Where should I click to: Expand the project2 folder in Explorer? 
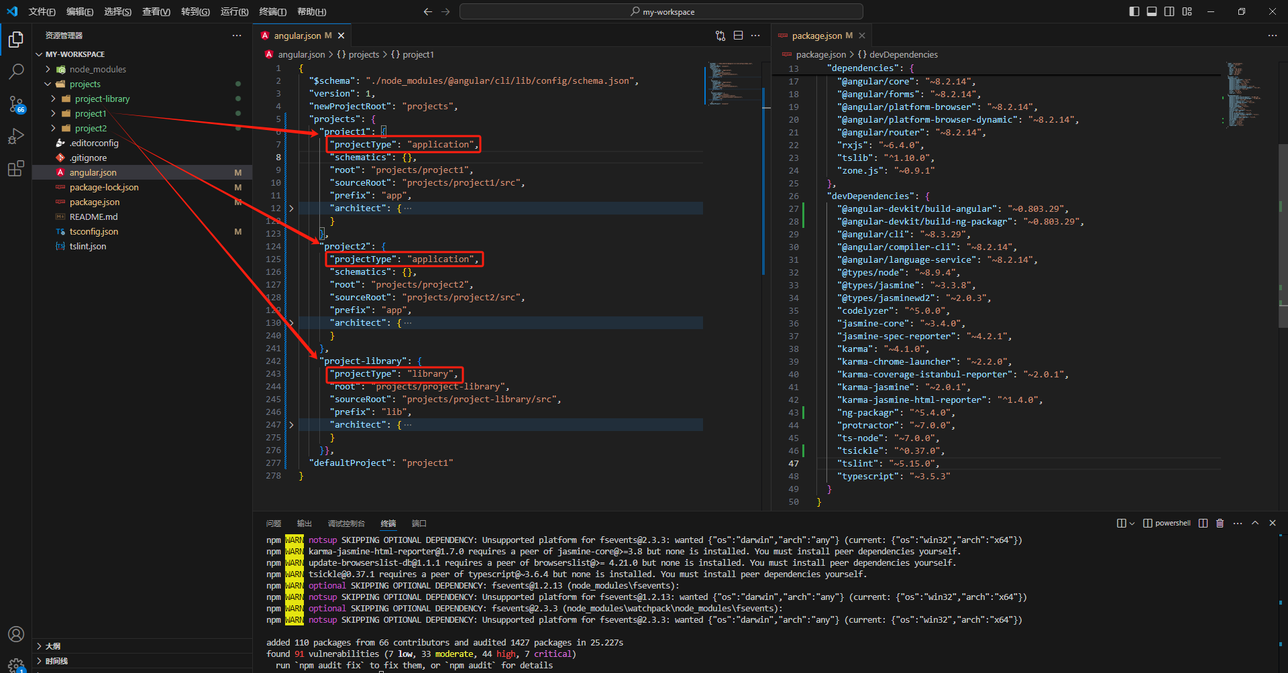pyautogui.click(x=53, y=128)
